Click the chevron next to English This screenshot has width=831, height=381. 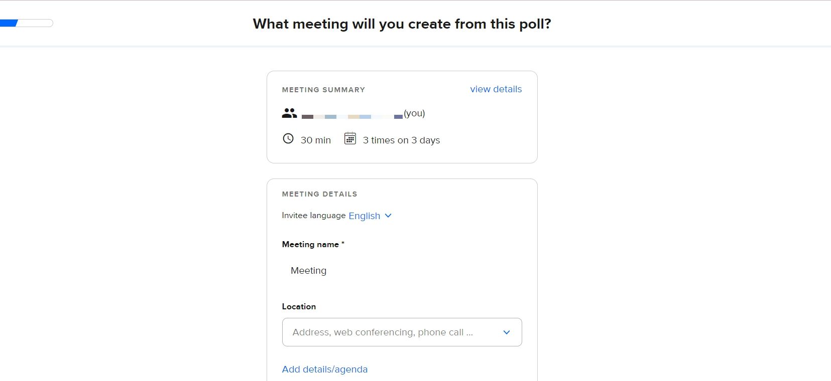[x=388, y=216]
